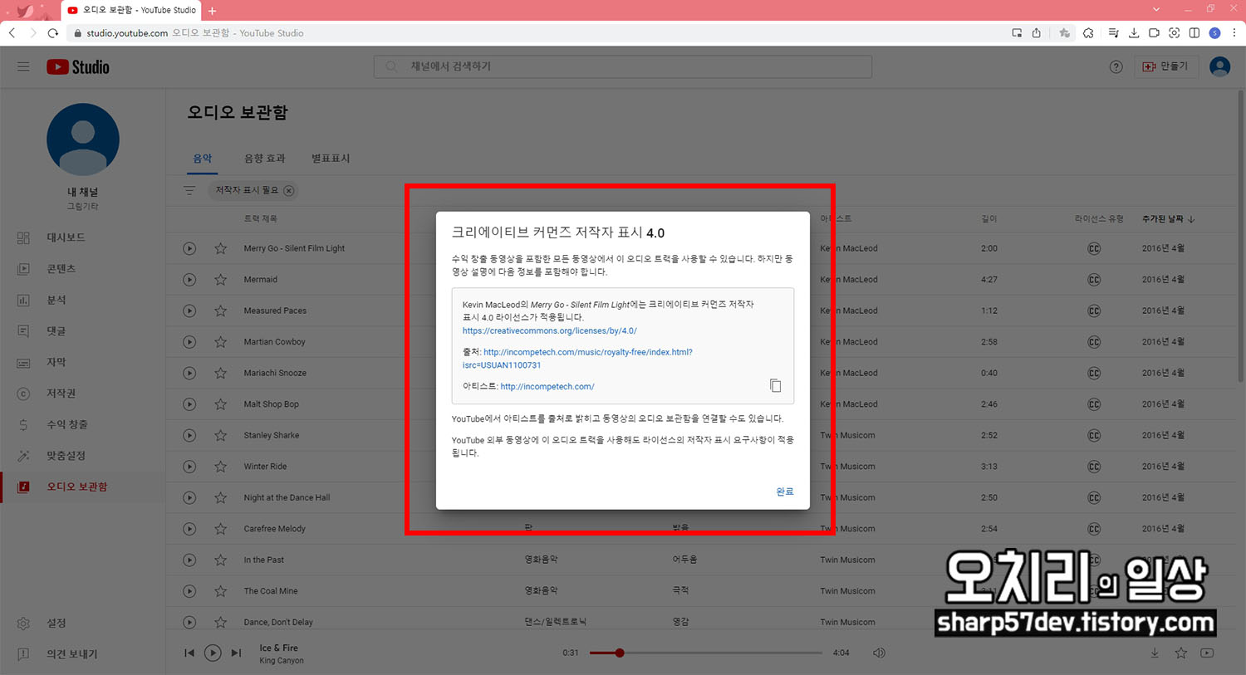Star the Malt Shop Bop track
This screenshot has height=675, width=1246.
pyautogui.click(x=220, y=404)
